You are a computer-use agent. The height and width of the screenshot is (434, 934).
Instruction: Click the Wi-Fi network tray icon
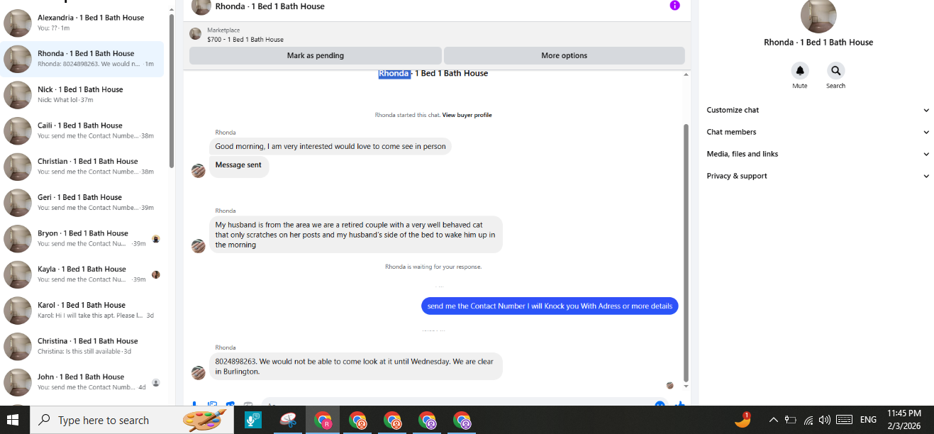808,420
